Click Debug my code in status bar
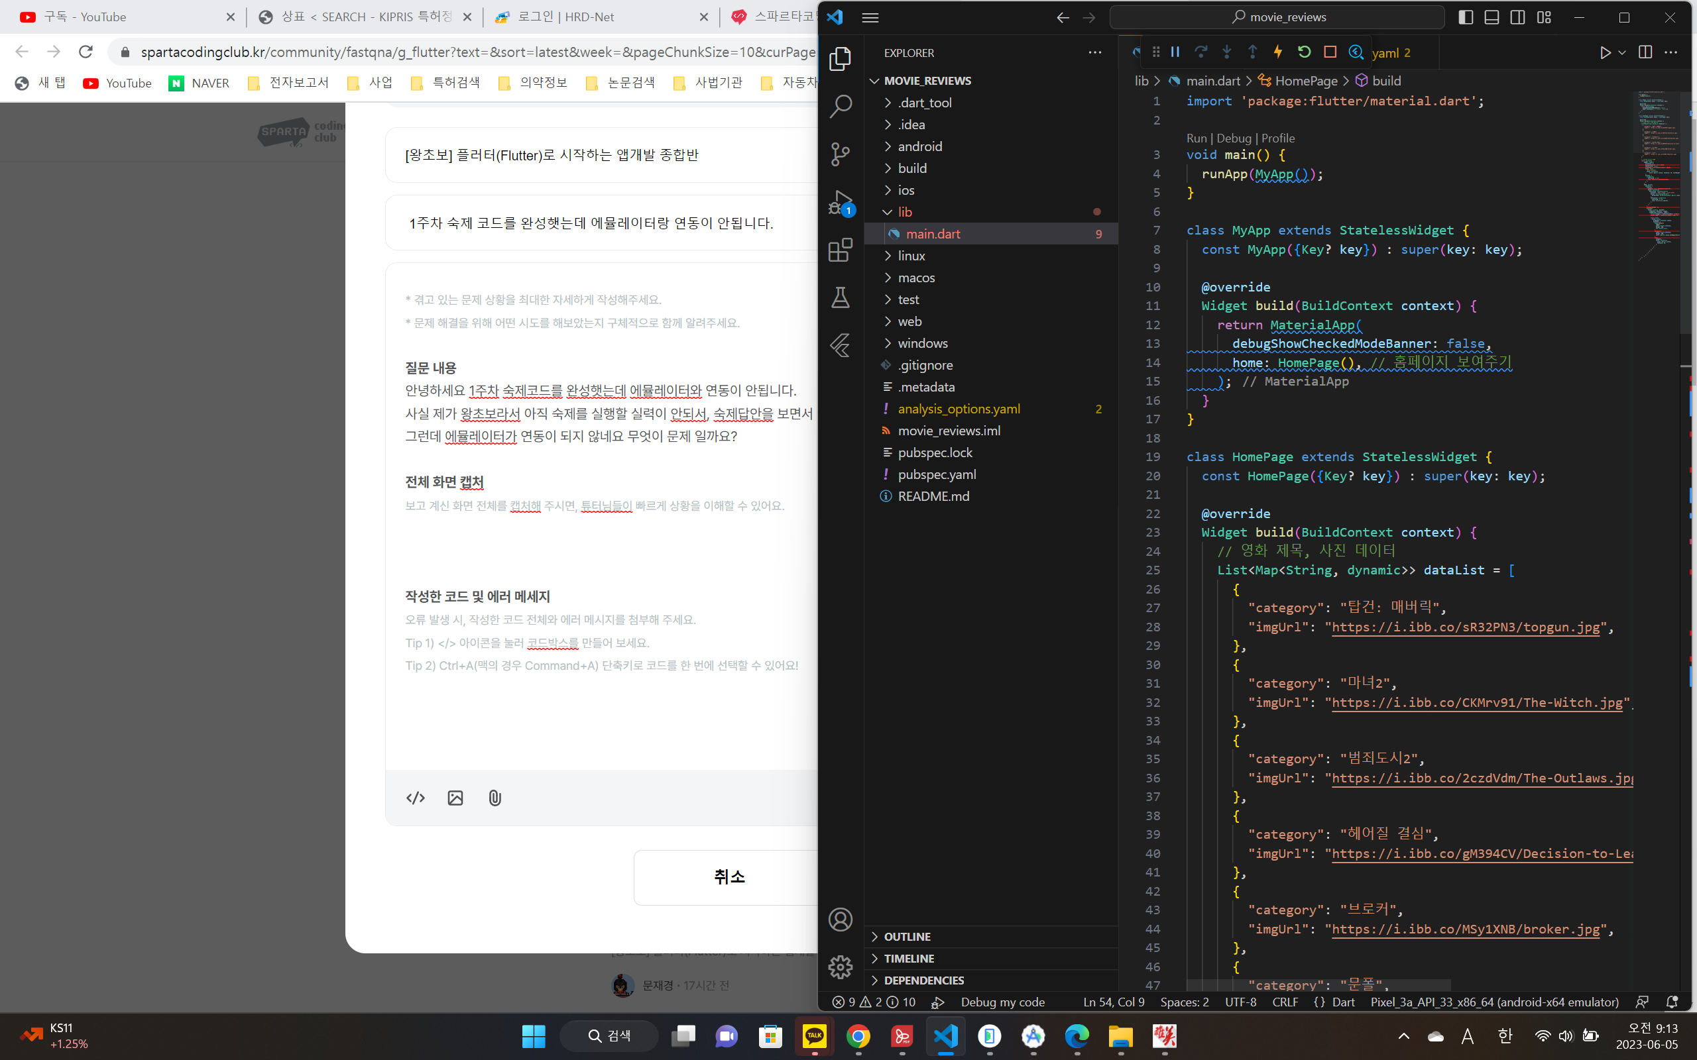The image size is (1697, 1060). coord(1002,1002)
